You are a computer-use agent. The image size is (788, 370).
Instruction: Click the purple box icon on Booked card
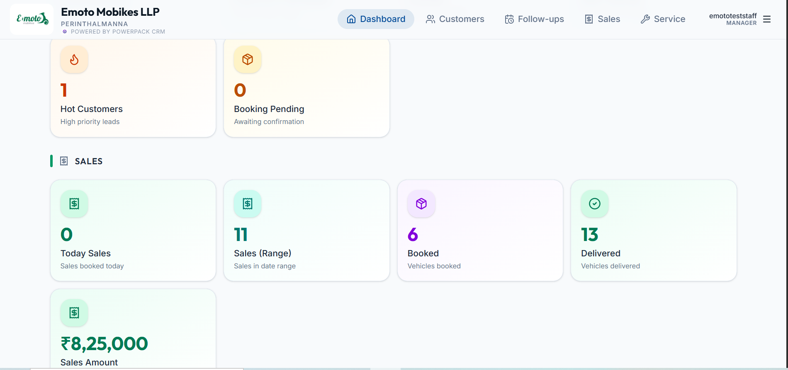pyautogui.click(x=421, y=204)
